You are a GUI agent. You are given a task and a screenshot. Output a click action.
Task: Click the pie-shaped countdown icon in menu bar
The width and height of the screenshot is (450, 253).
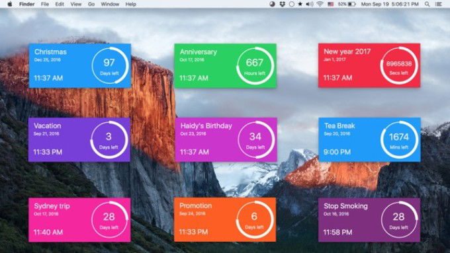[x=272, y=4]
